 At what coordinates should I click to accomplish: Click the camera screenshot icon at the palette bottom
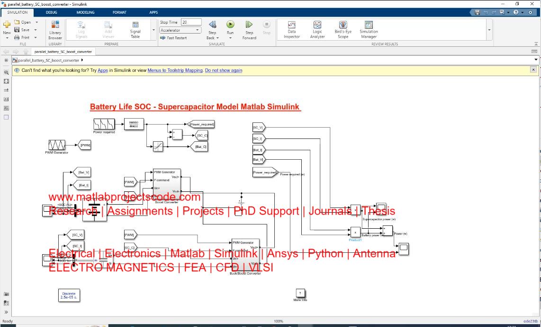click(6, 294)
